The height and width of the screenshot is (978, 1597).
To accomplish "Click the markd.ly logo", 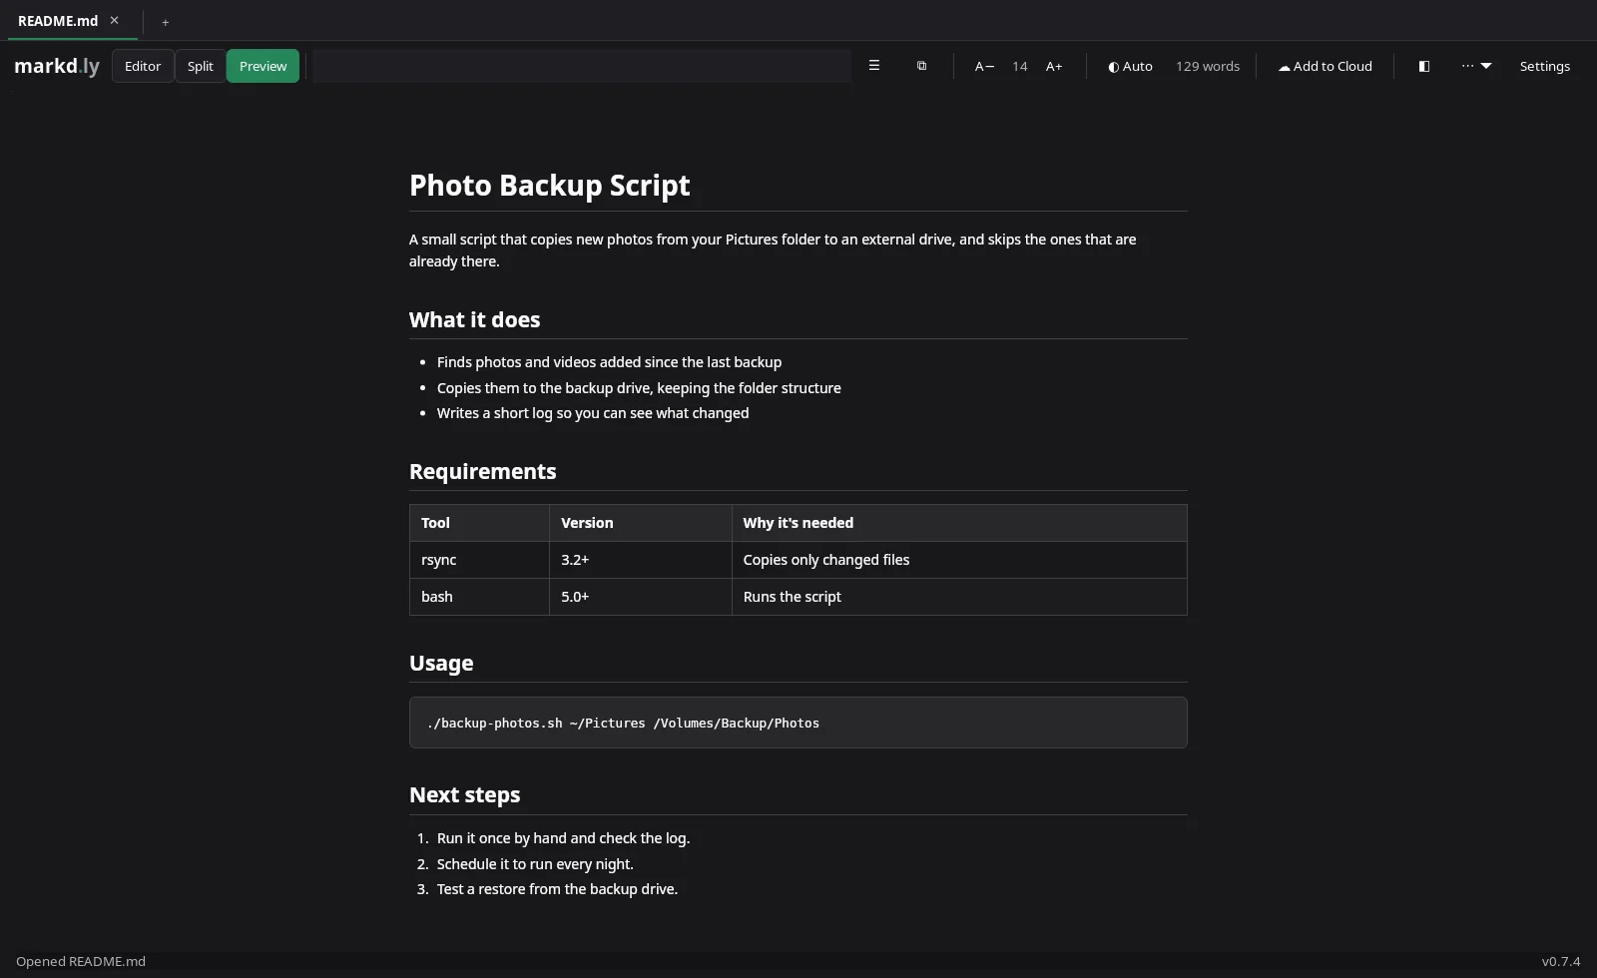I will [57, 66].
